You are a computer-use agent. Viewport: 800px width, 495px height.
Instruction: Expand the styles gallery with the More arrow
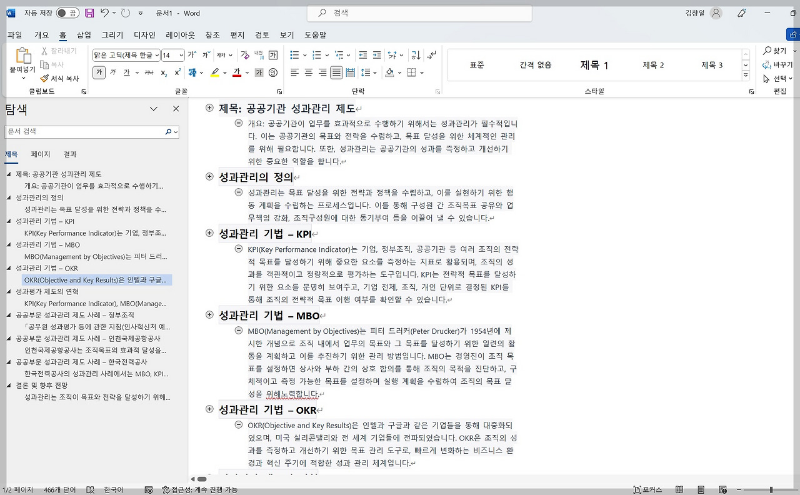[x=746, y=76]
